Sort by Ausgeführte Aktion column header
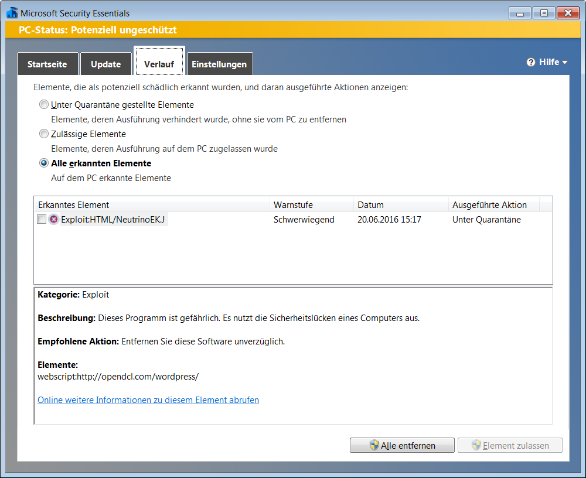Viewport: 586px width, 478px height. [494, 205]
